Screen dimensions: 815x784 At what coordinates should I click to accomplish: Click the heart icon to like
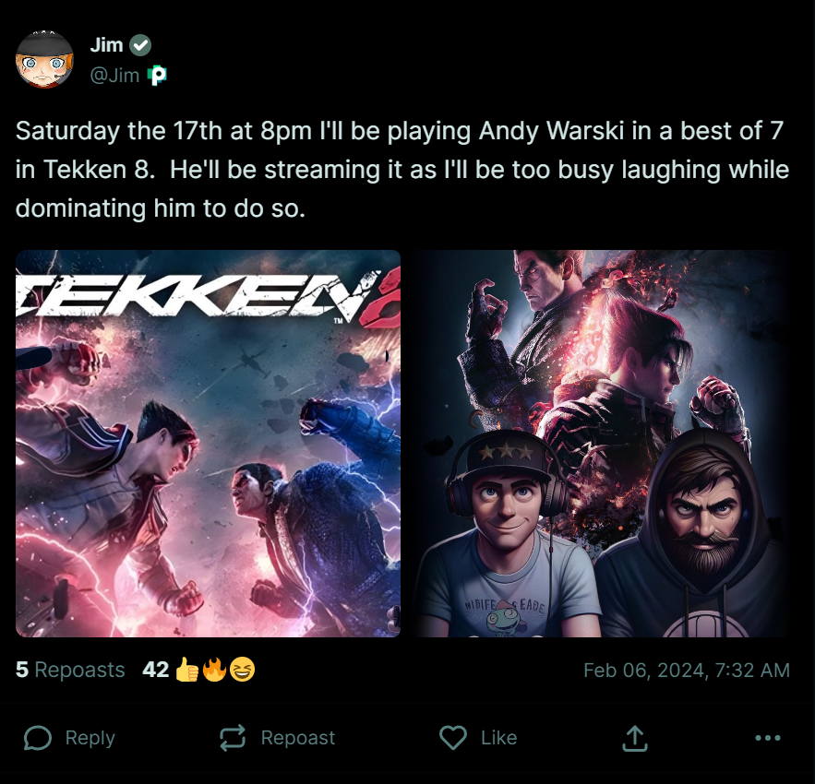452,738
